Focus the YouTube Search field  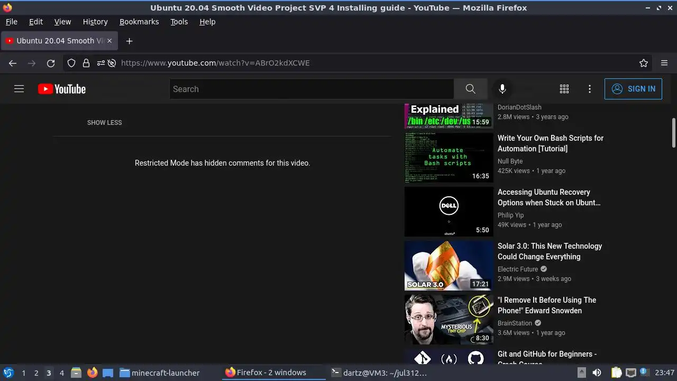312,89
